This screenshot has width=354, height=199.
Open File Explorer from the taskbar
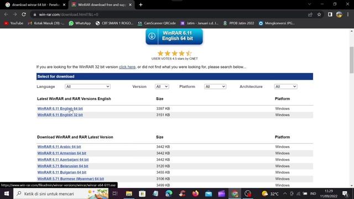click(129, 193)
